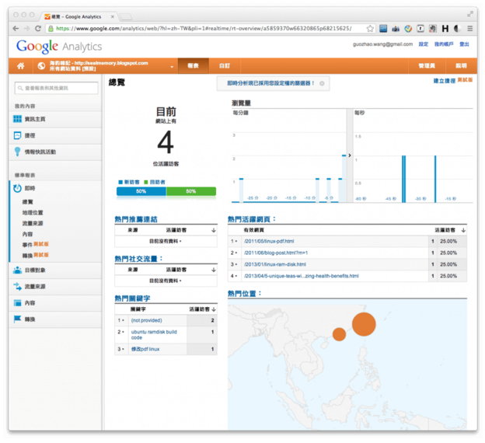Click the globe icon beside property name
Viewport: 485px width, 443px height.
click(41, 65)
